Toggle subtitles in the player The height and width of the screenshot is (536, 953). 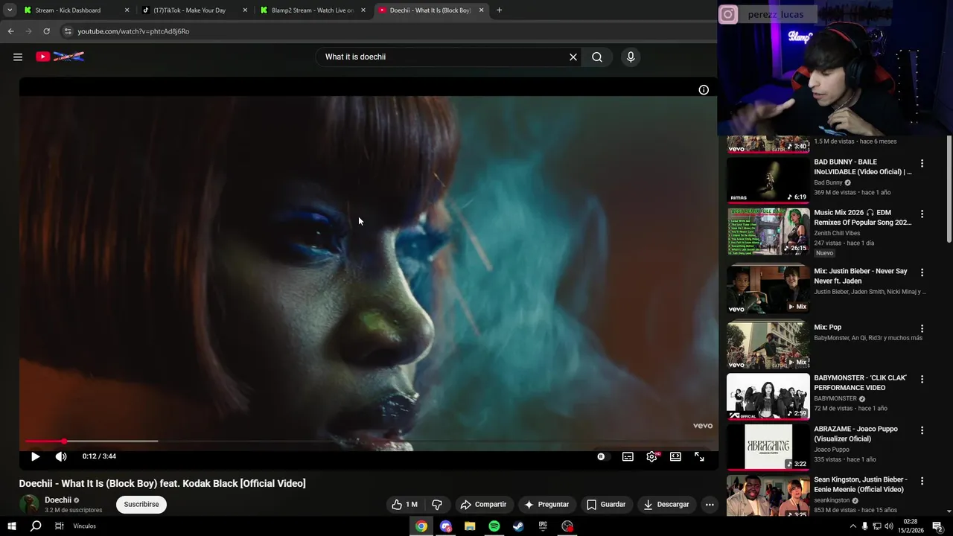tap(628, 456)
